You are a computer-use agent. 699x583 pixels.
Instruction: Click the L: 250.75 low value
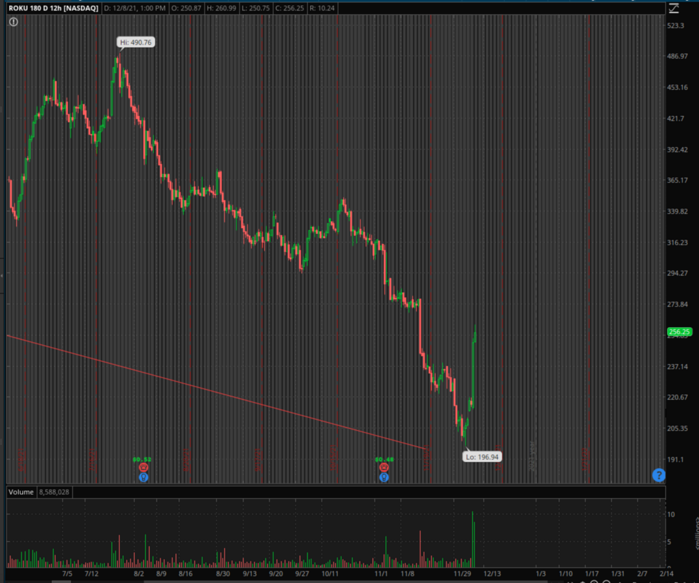point(256,8)
